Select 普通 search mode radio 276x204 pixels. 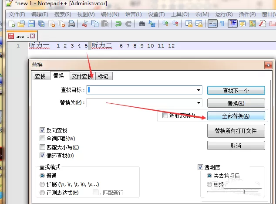pos(42,176)
